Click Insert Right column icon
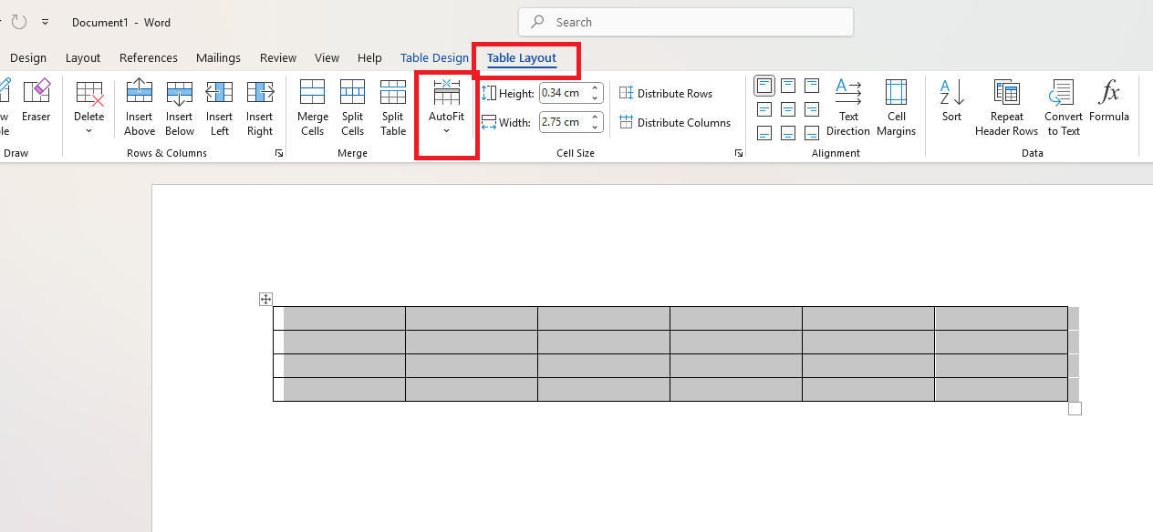This screenshot has height=532, width=1153. tap(260, 107)
